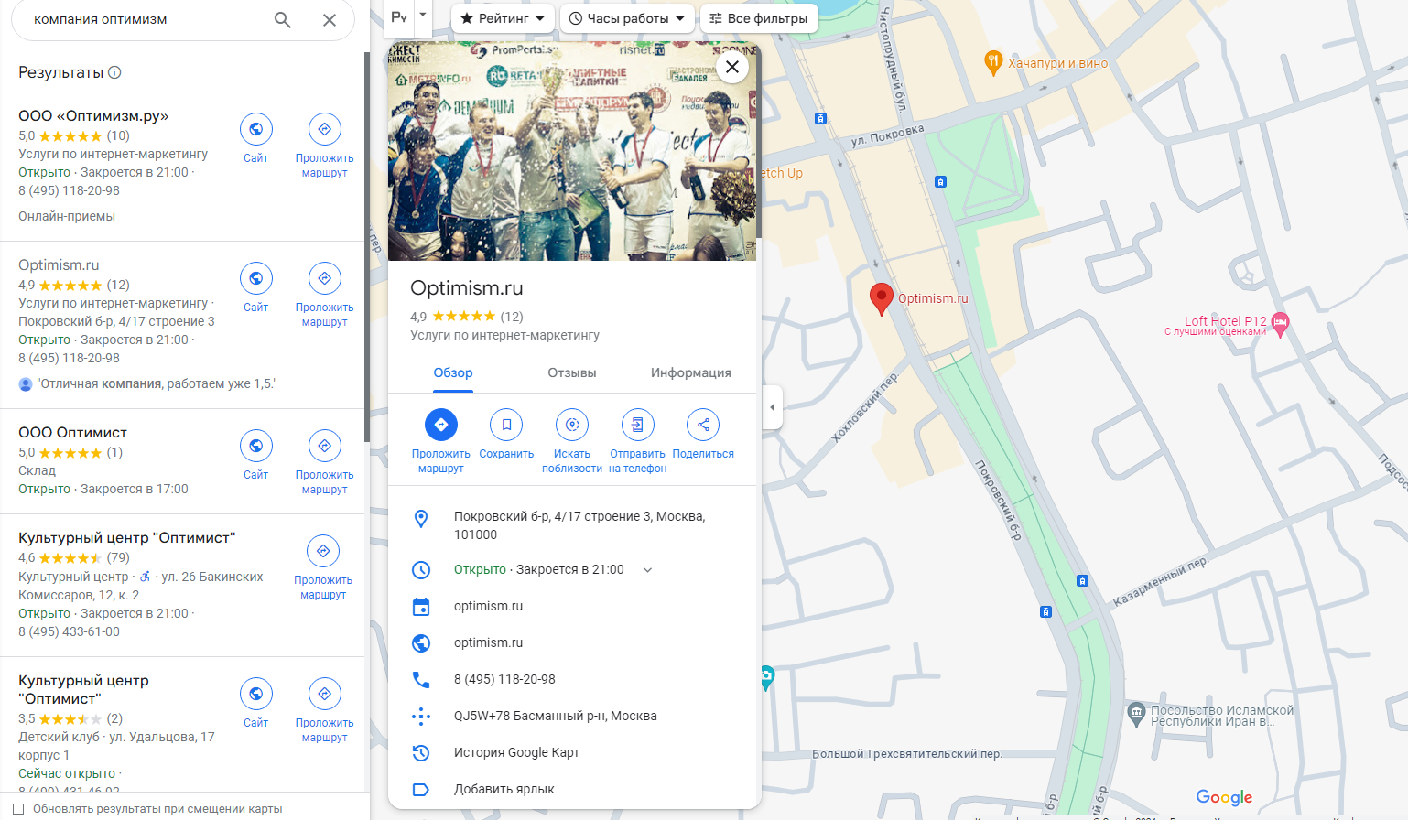The height and width of the screenshot is (820, 1408).
Task: Open website icon for ООО «Оптимизм.ру»
Action: [256, 129]
